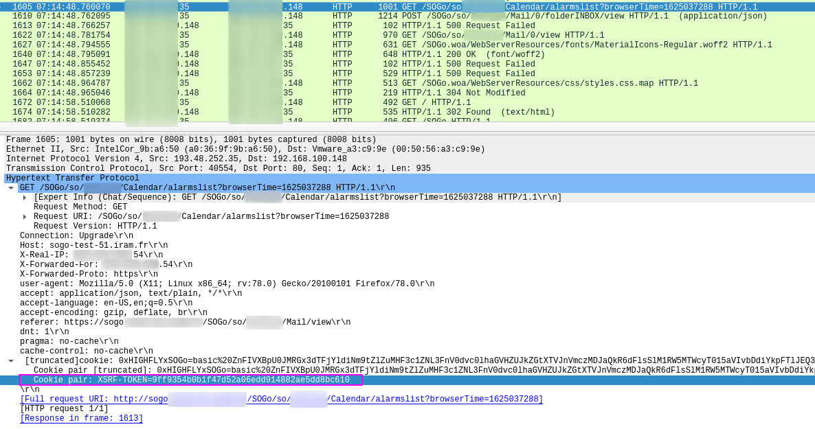Jump to Response in frame 1613 link

81,419
